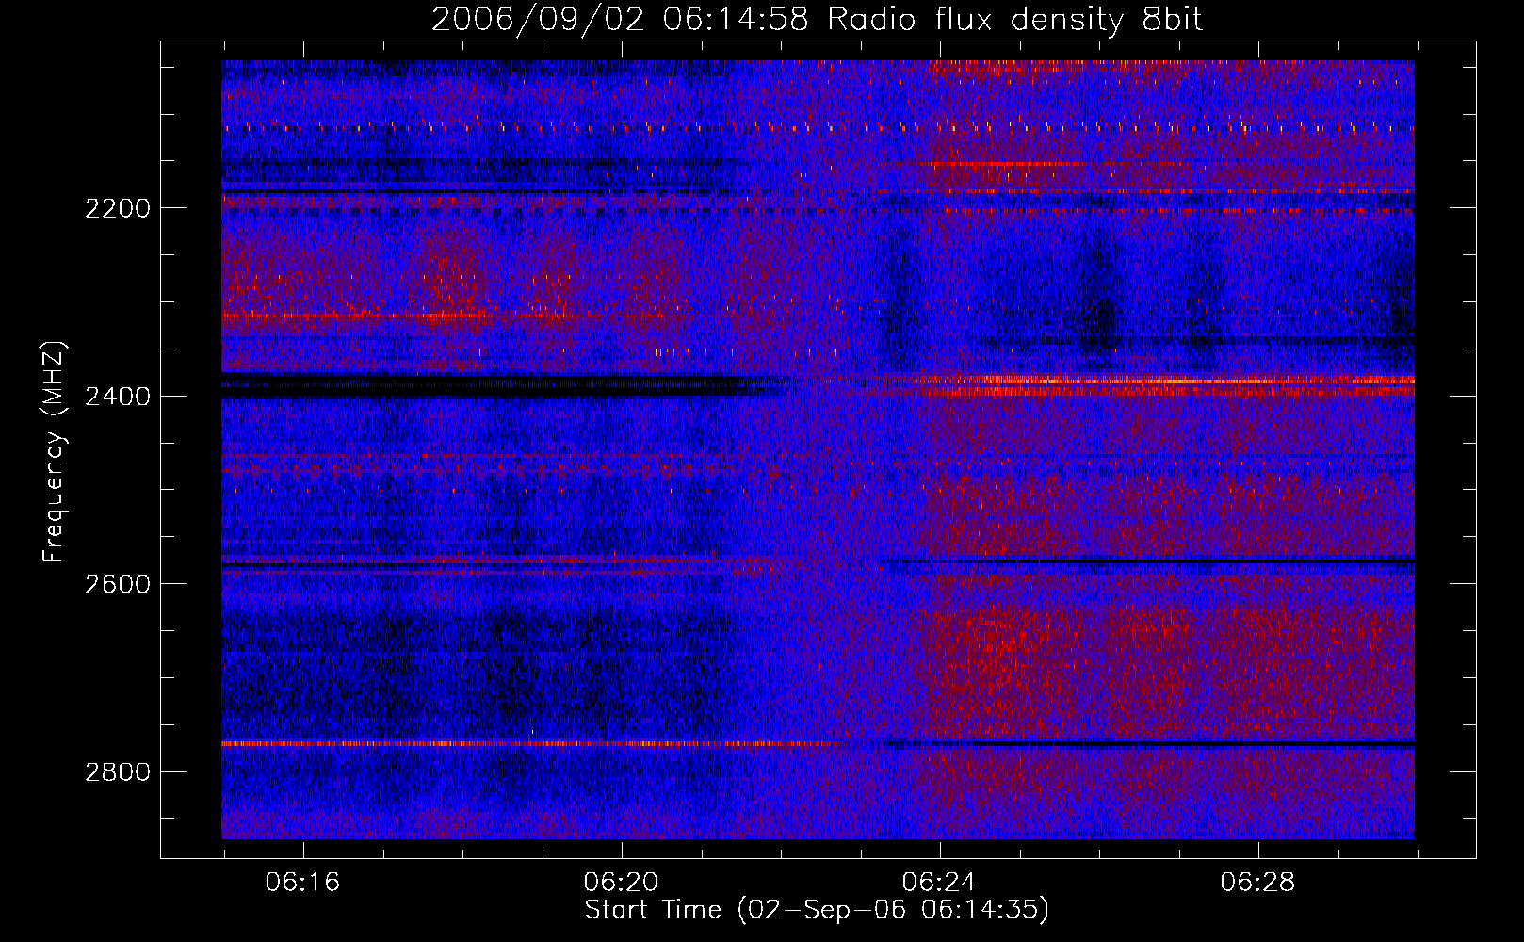The image size is (1524, 942).
Task: Click the plot title '2006/09/02 06:14:58 Radio flux density 8bit'
Action: coord(817,20)
